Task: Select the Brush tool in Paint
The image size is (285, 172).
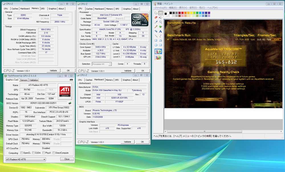Action: tap(160, 27)
